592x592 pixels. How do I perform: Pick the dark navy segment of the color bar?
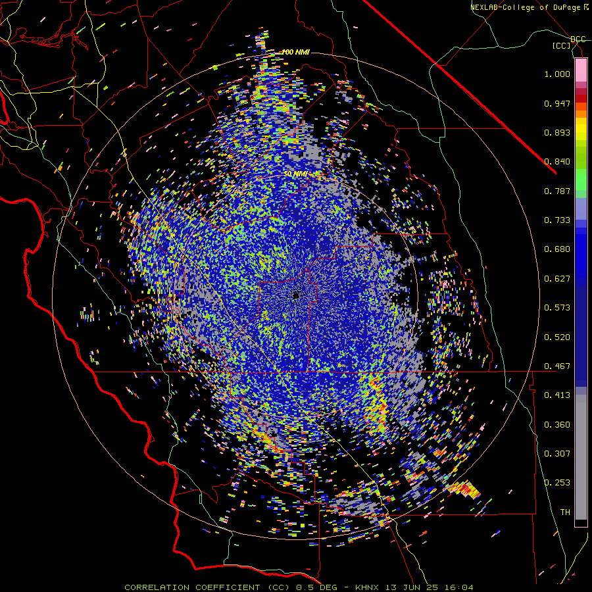(x=581, y=336)
